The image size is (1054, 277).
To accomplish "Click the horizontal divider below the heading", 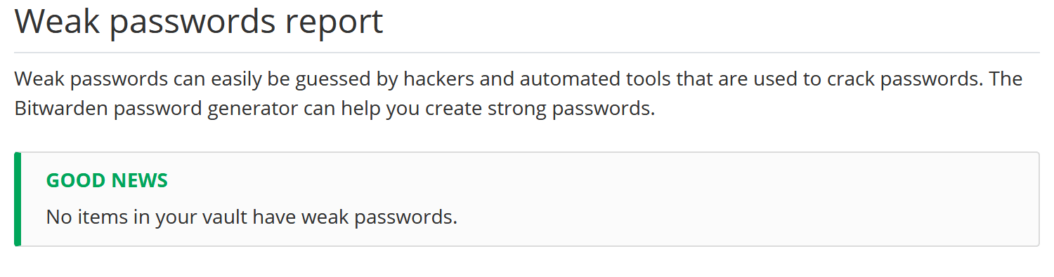I will (526, 53).
